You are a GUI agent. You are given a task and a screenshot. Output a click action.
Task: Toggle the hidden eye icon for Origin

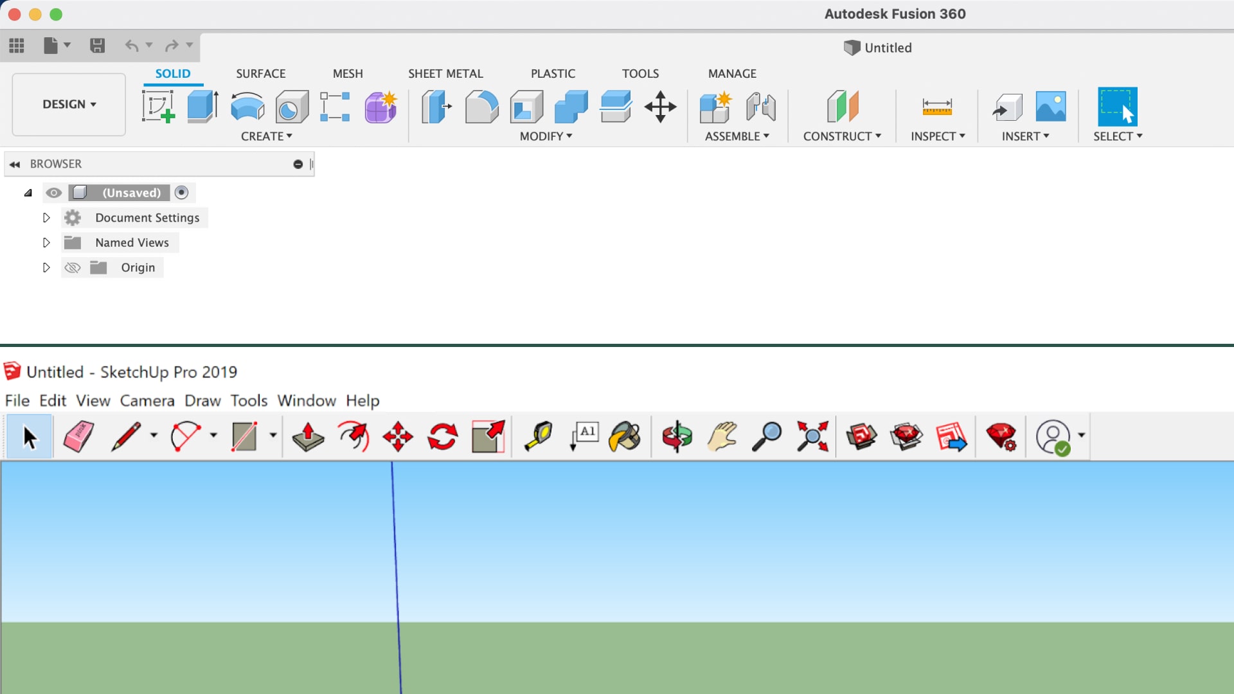(73, 268)
